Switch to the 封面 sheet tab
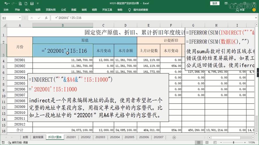 [x=25, y=137]
